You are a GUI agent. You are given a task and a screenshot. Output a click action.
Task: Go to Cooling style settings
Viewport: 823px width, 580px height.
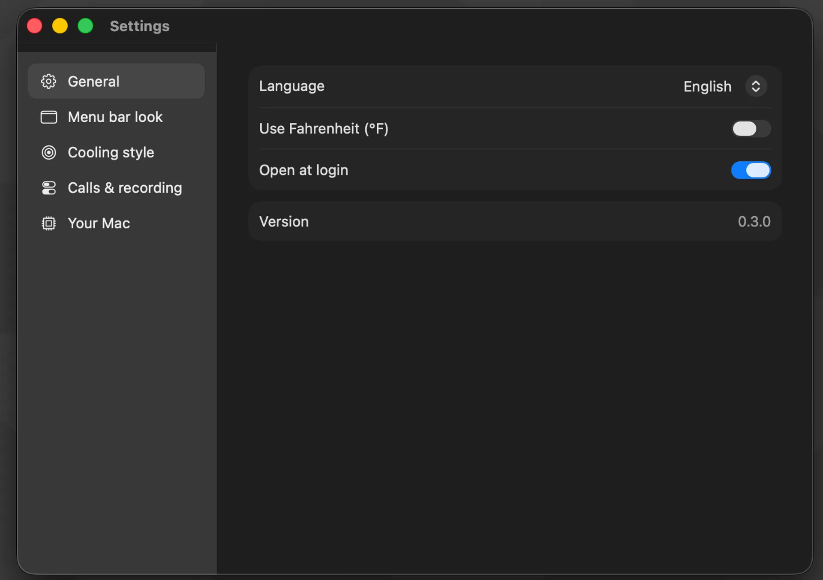pos(116,153)
